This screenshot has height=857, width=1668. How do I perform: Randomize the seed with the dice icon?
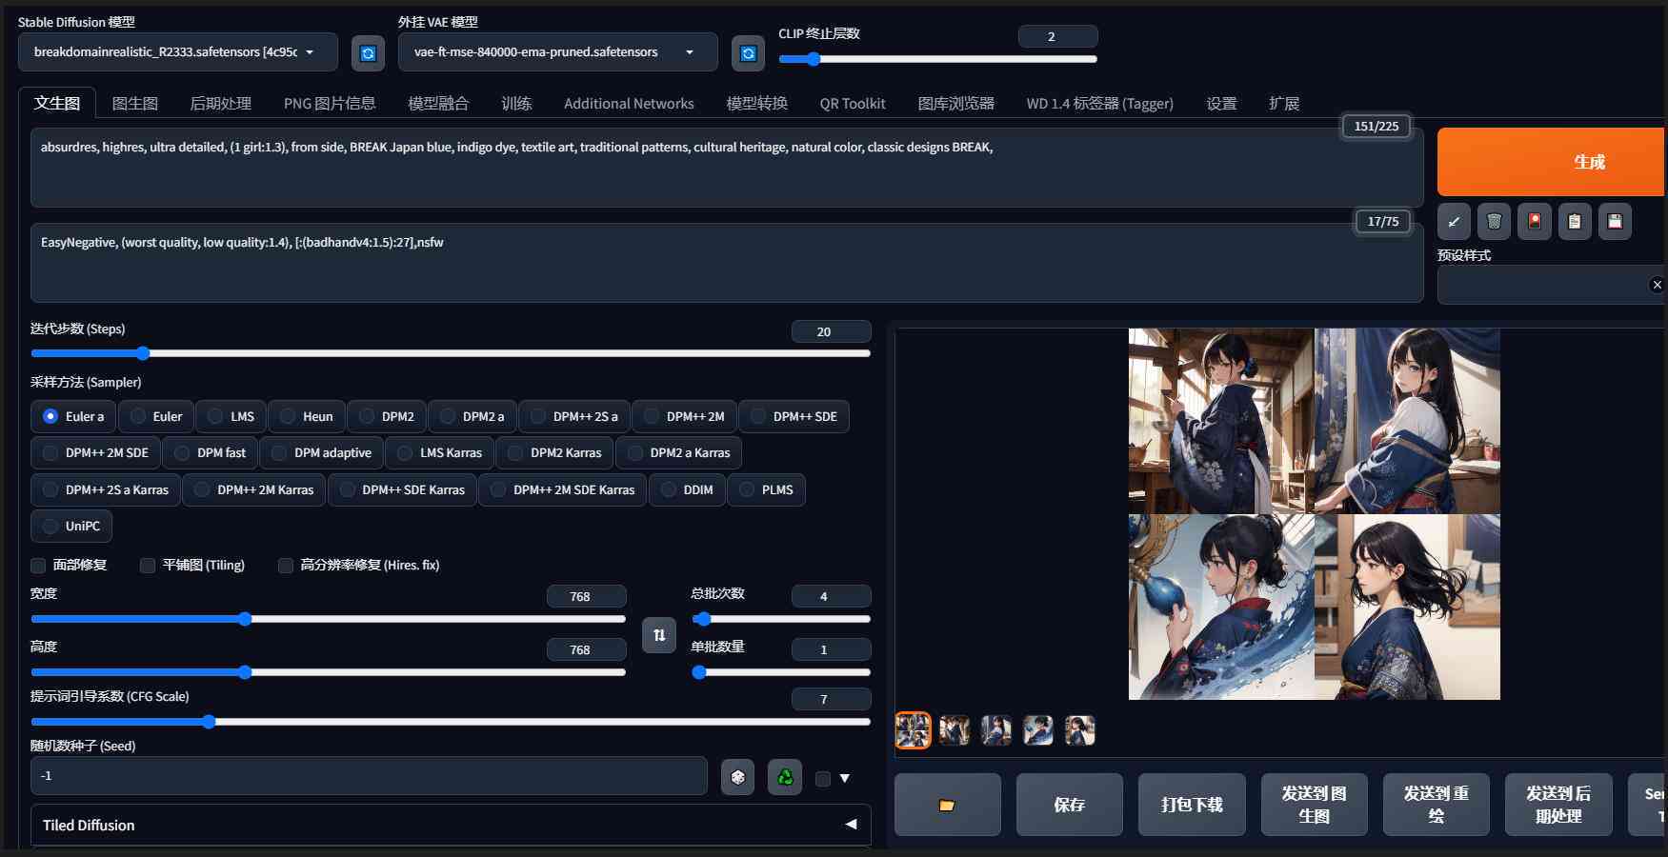click(x=737, y=777)
